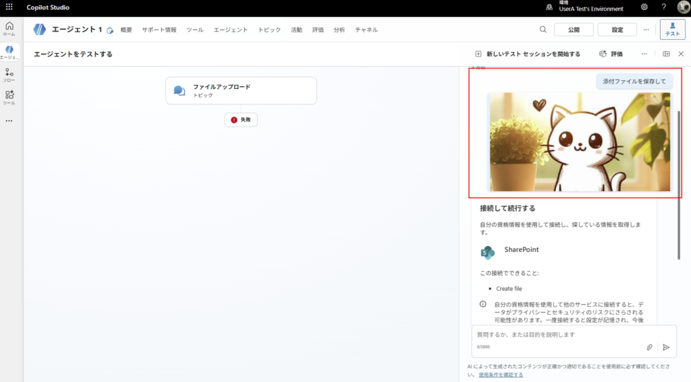Click the SharePoint connection label
Viewport: 691px width, 382px height.
pyautogui.click(x=522, y=249)
